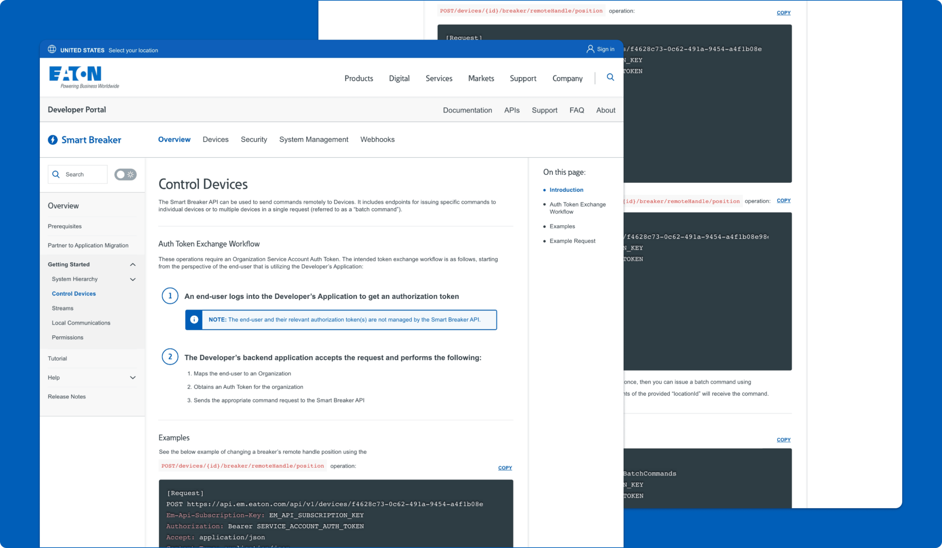Click the user Sign in icon
This screenshot has height=548, width=942.
(x=590, y=49)
